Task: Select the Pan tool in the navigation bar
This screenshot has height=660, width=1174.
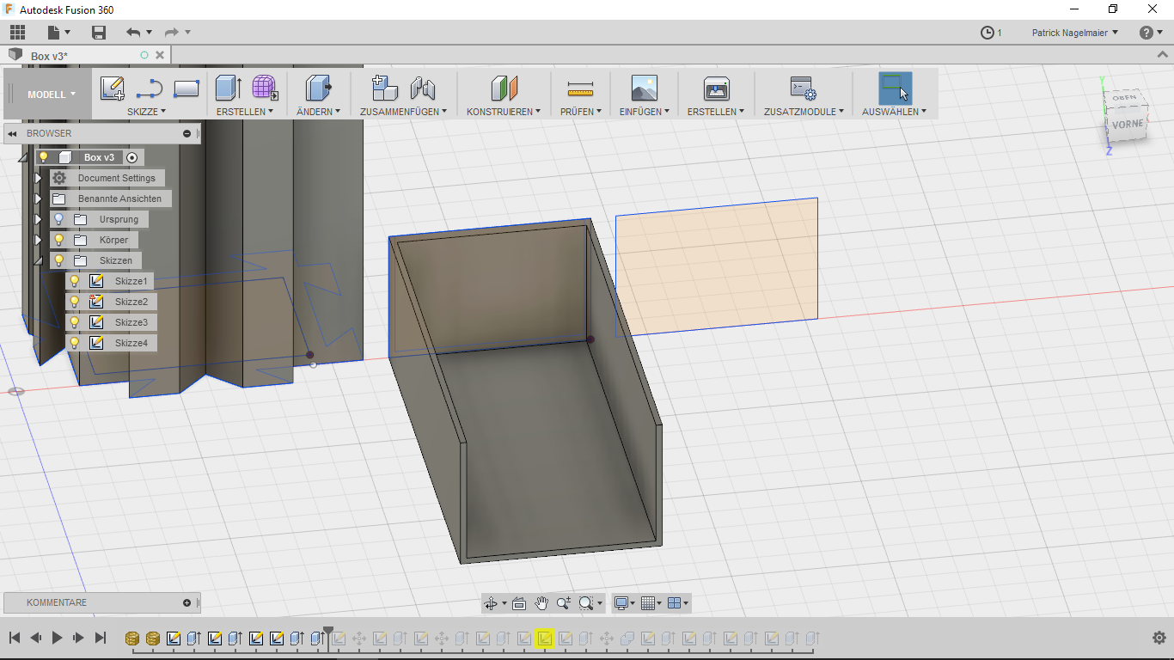Action: pyautogui.click(x=541, y=603)
